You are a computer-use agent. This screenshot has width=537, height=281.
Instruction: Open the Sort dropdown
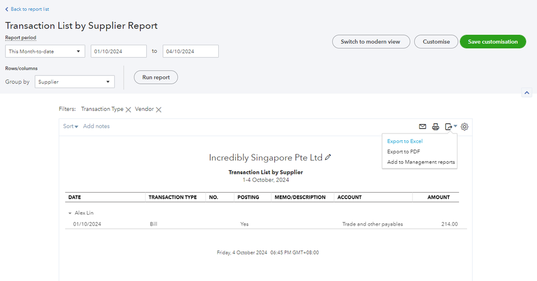70,127
